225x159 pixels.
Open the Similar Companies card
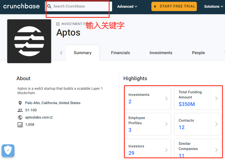(x=198, y=149)
